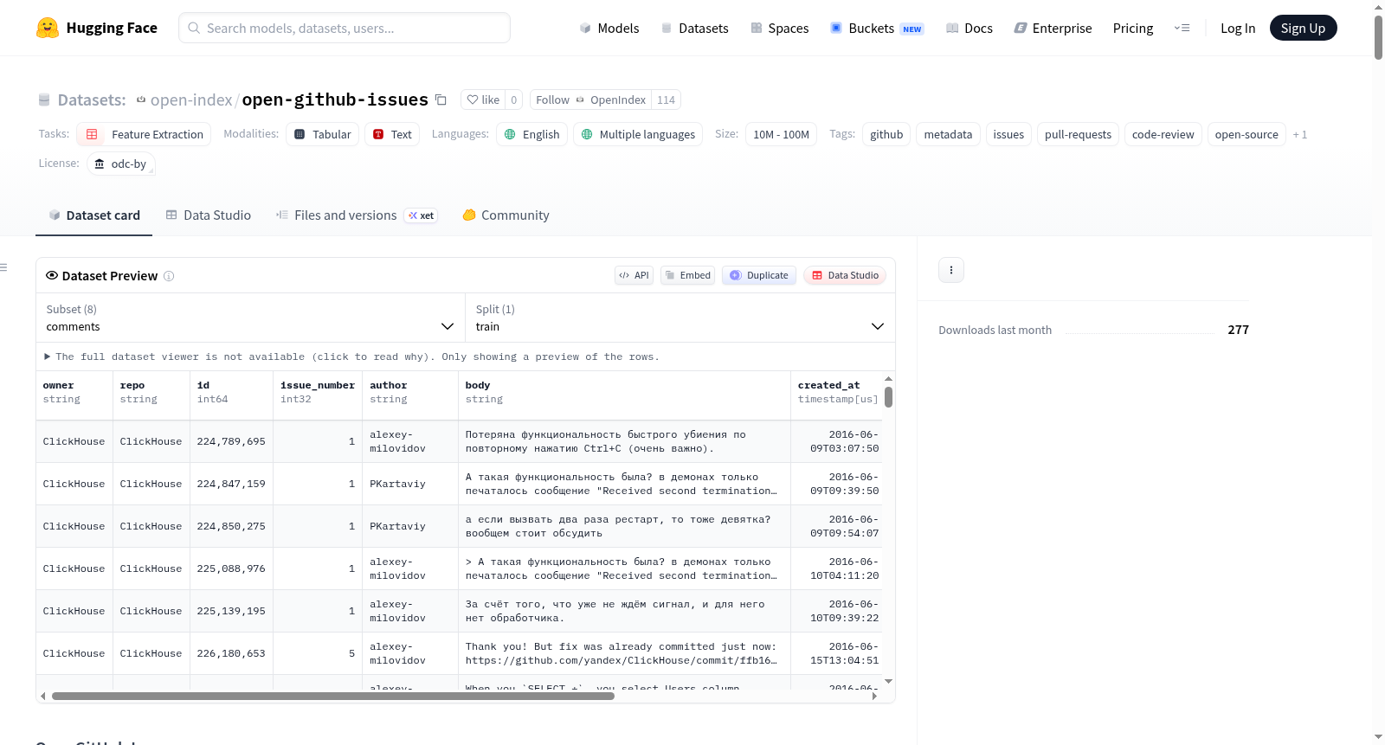Open the three-dot options menu in sidebar
1385x745 pixels.
(951, 270)
